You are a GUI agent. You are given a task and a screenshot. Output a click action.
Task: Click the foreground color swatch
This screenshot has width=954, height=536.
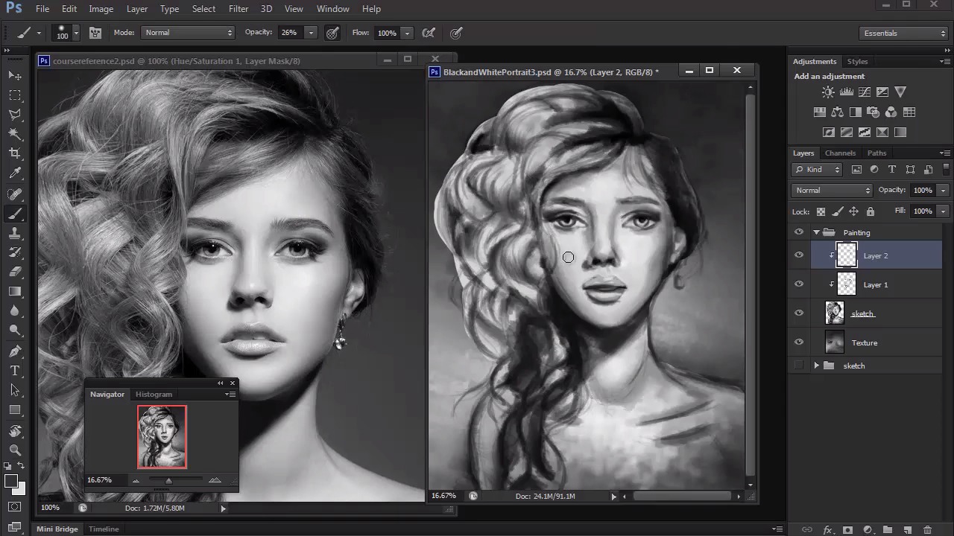click(11, 482)
